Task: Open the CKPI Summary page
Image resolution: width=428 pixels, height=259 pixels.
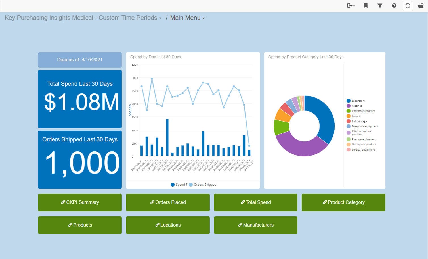Action: [x=80, y=202]
